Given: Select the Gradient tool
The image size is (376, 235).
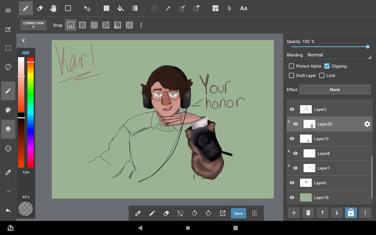Looking at the screenshot, I should coord(135,8).
